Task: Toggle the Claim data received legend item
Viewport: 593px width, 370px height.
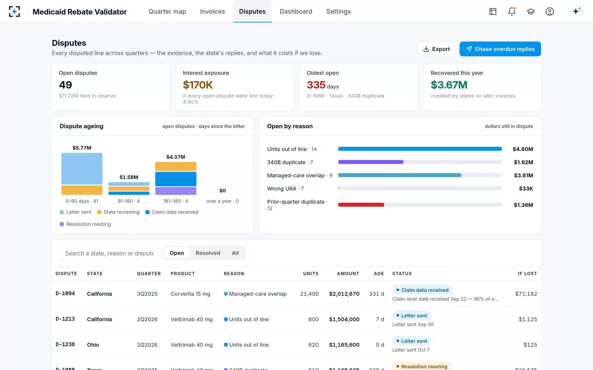Action: [x=172, y=212]
